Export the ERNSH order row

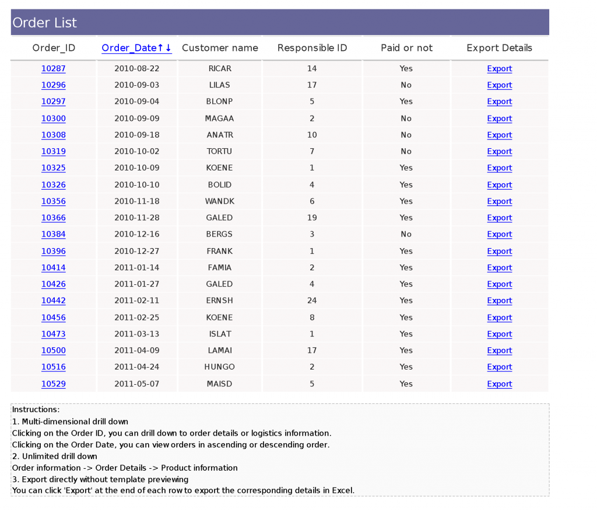[x=500, y=301]
